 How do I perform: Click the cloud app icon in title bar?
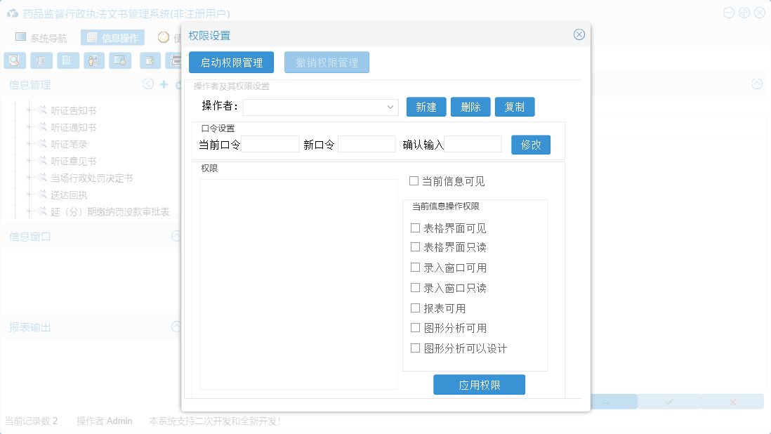tap(13, 14)
